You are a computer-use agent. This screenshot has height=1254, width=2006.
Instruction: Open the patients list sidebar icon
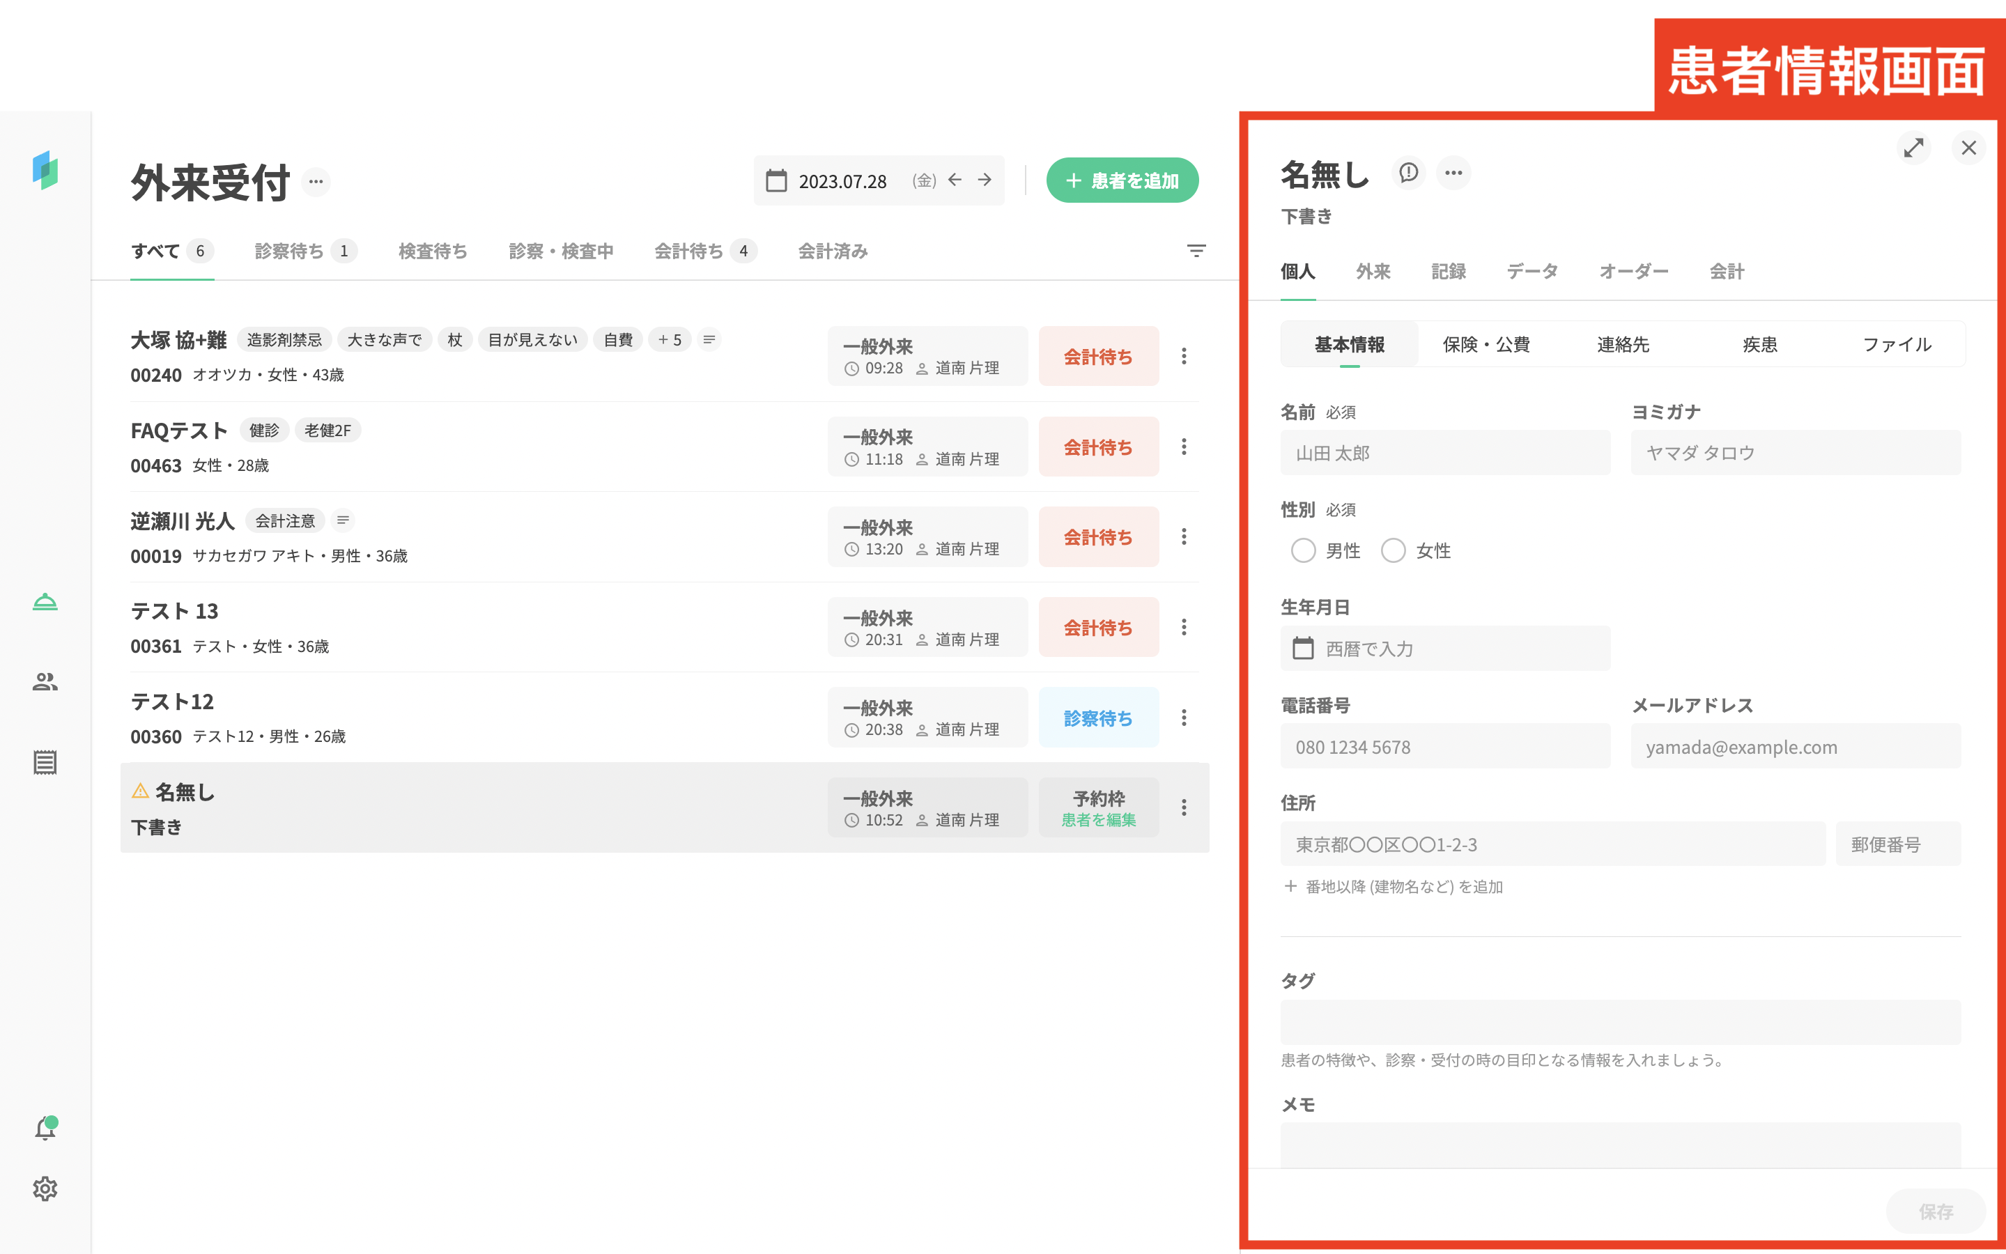coord(45,681)
